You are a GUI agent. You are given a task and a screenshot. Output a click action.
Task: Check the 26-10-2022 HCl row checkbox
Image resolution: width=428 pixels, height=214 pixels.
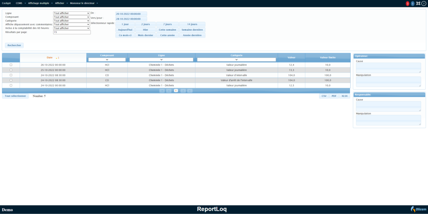[x=11, y=65]
